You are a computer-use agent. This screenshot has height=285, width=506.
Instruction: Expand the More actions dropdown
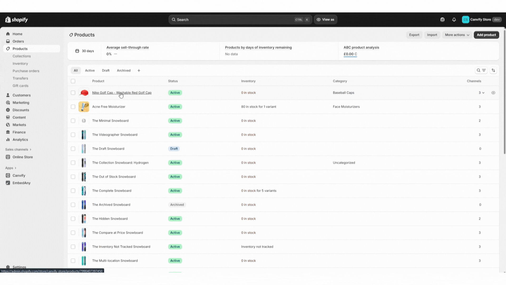457,35
